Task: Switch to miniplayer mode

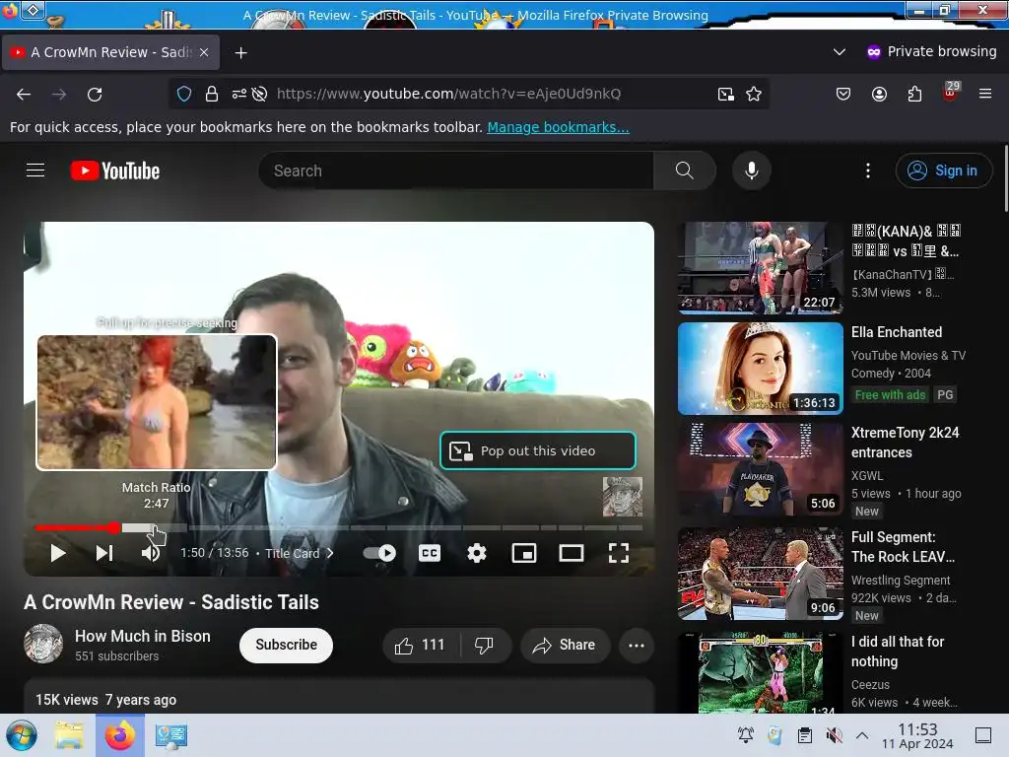Action: (524, 553)
